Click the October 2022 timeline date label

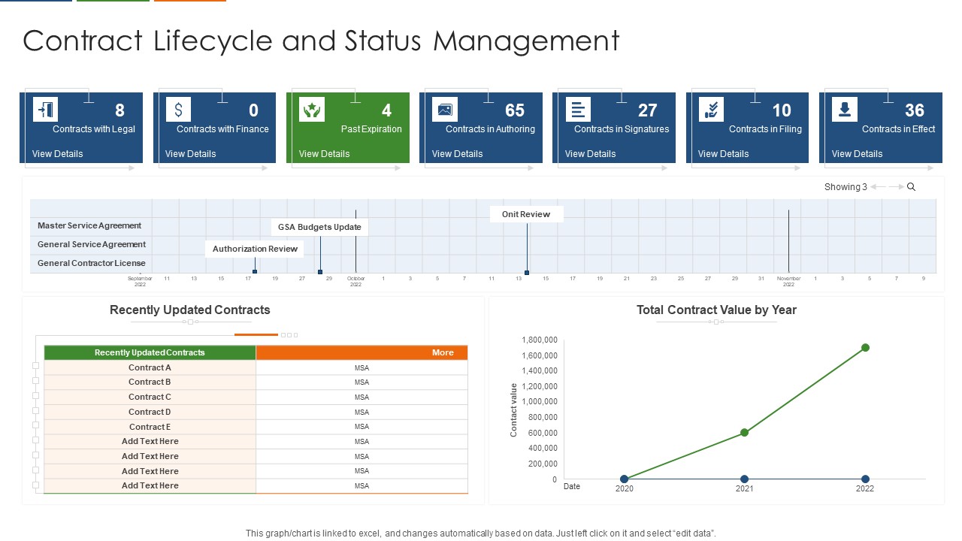[x=356, y=281]
